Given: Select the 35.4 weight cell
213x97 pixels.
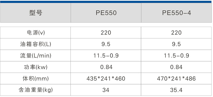Looking at the screenshot, I should pos(176,90).
